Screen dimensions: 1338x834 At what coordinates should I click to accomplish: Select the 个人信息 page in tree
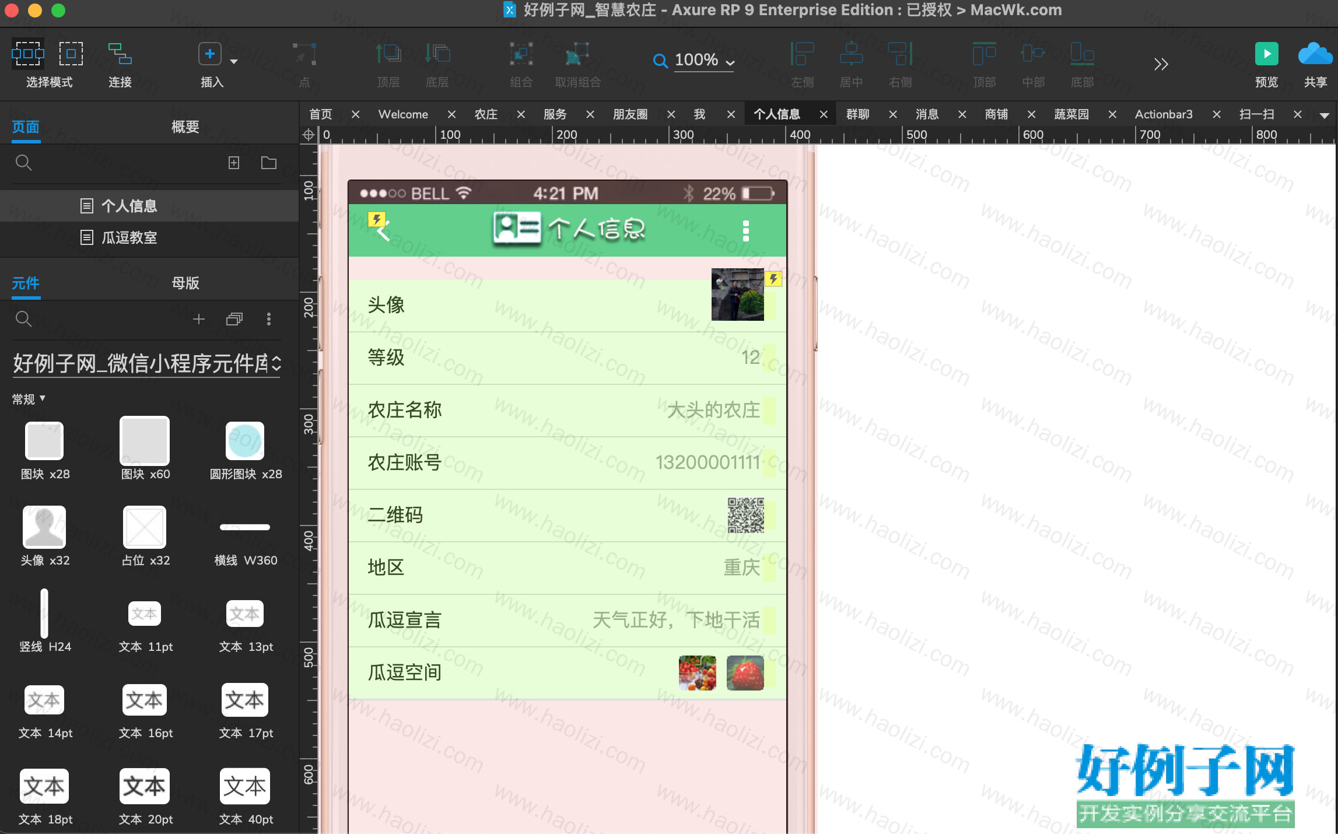[x=149, y=206]
